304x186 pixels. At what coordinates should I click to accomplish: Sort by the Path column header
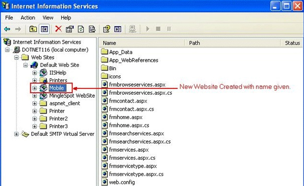tap(232, 43)
